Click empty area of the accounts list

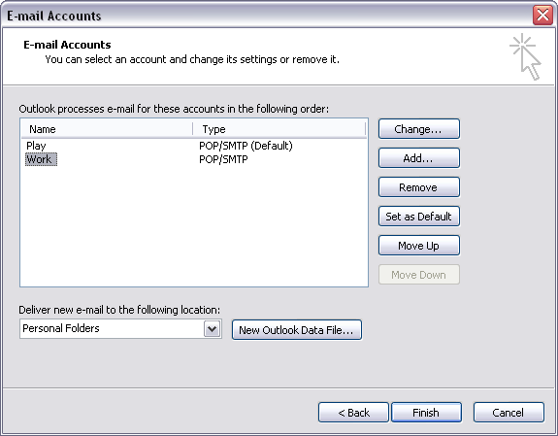(194, 226)
